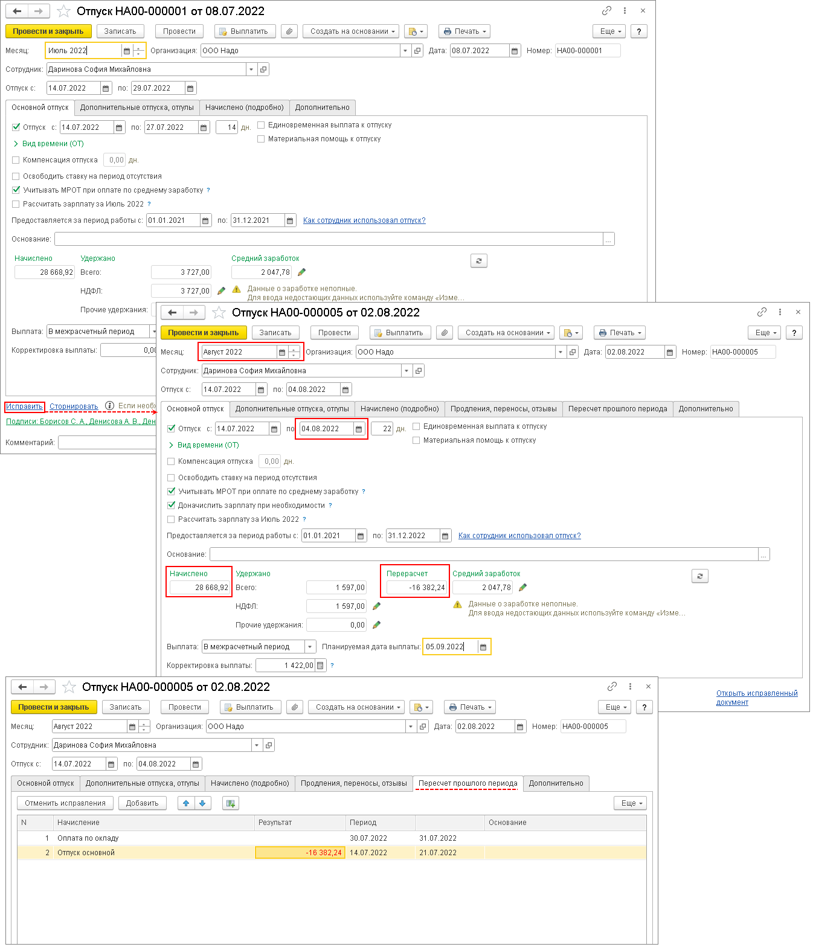Open organization ООО Надо card in first window

pyautogui.click(x=418, y=51)
